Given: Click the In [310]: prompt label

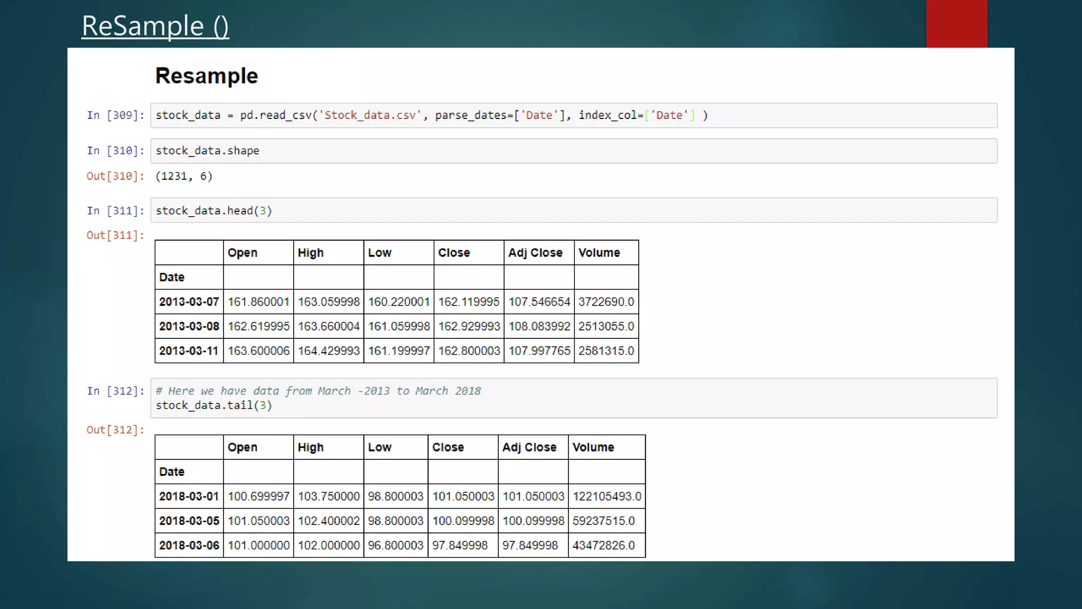Looking at the screenshot, I should click(x=116, y=151).
